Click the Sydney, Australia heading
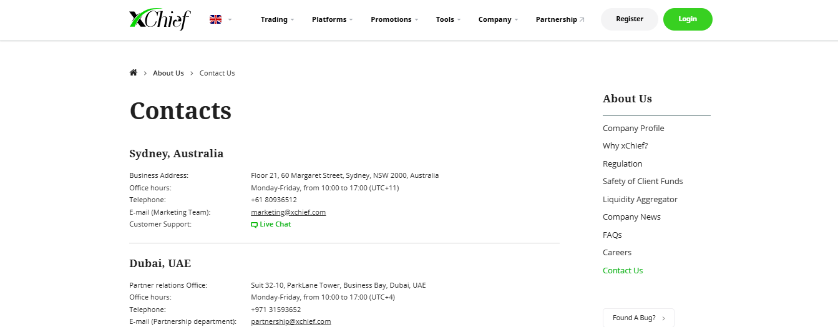Viewport: 838px width, 327px height. pos(176,154)
